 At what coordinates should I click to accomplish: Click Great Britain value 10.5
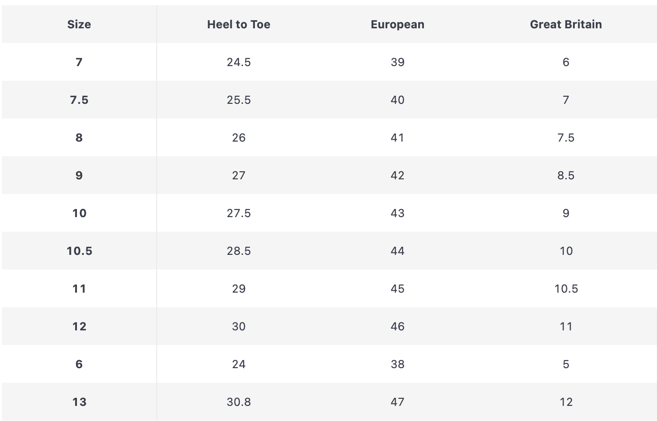tap(565, 289)
